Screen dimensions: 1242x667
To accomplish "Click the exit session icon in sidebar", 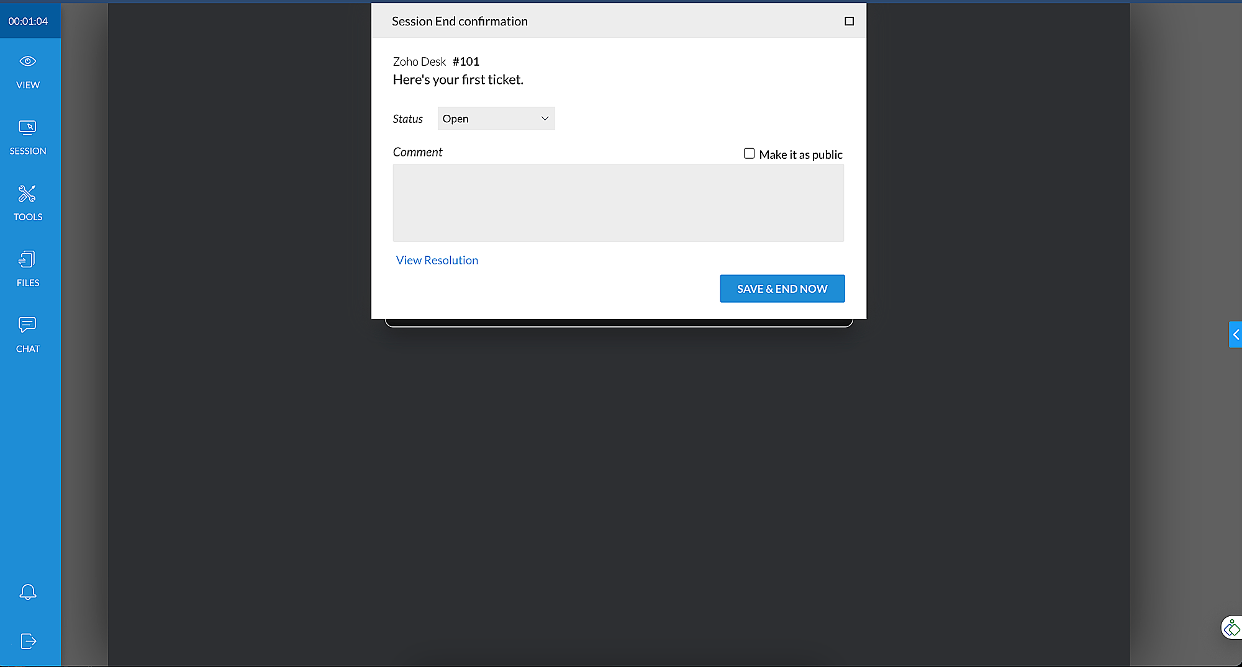I will [28, 641].
